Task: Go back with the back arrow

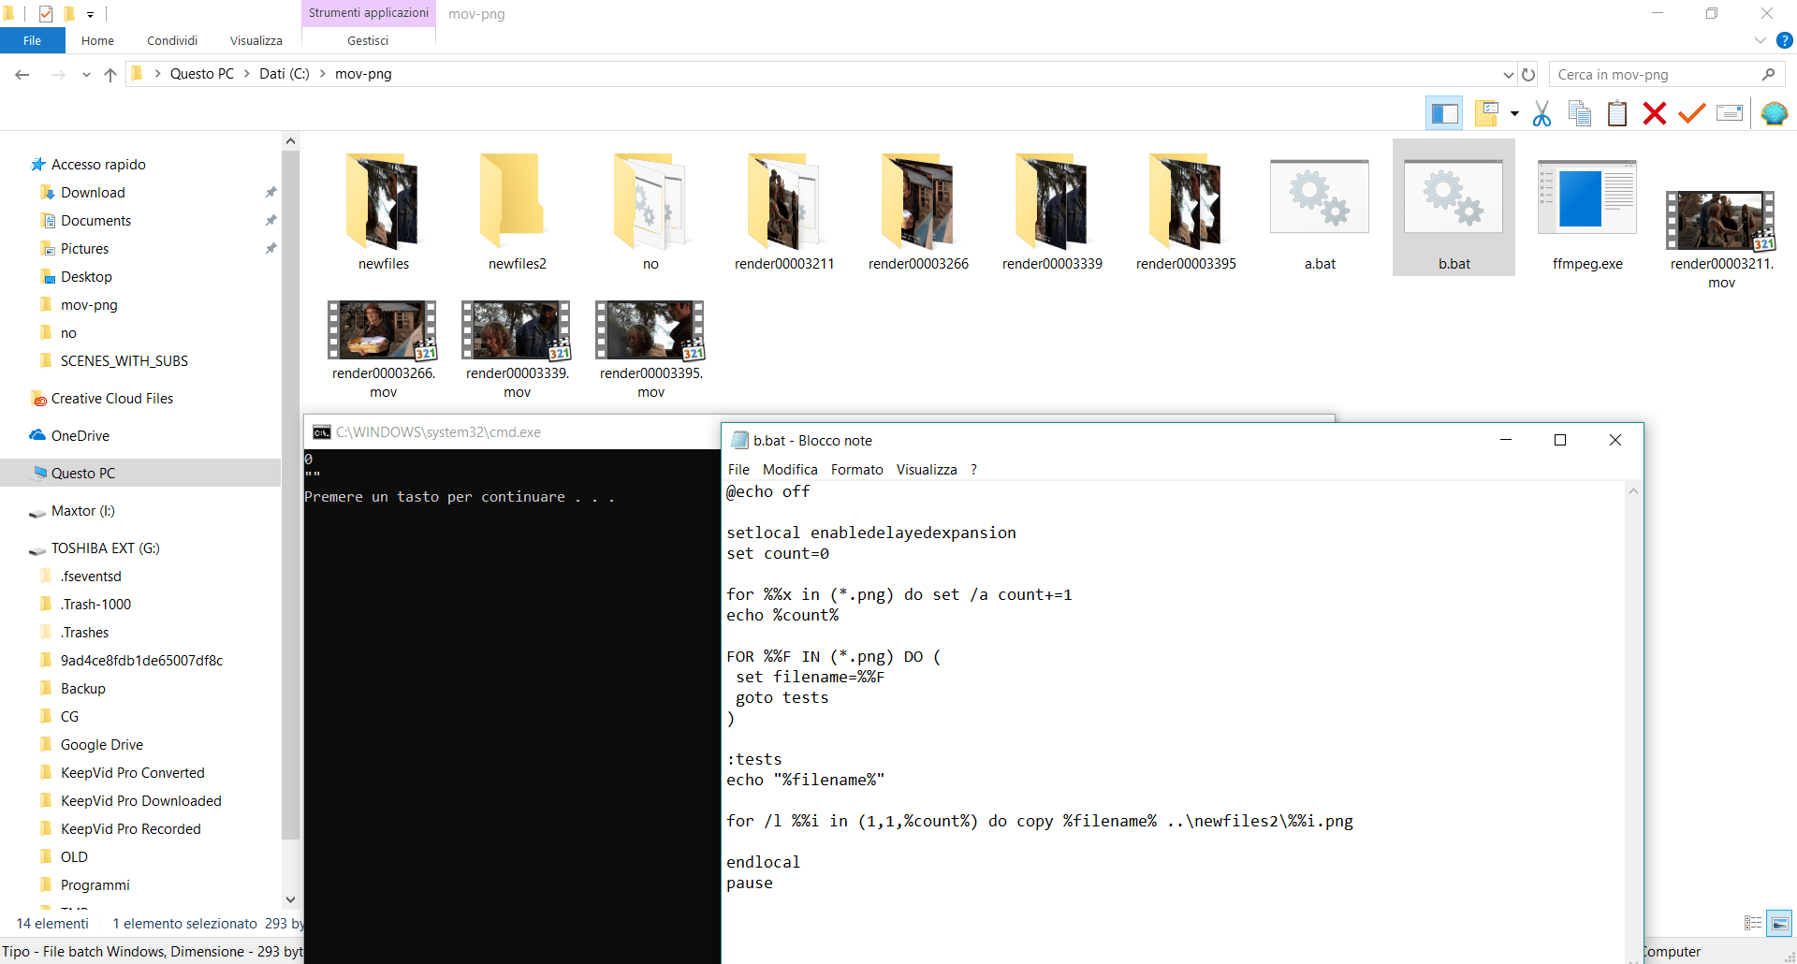Action: coord(22,74)
